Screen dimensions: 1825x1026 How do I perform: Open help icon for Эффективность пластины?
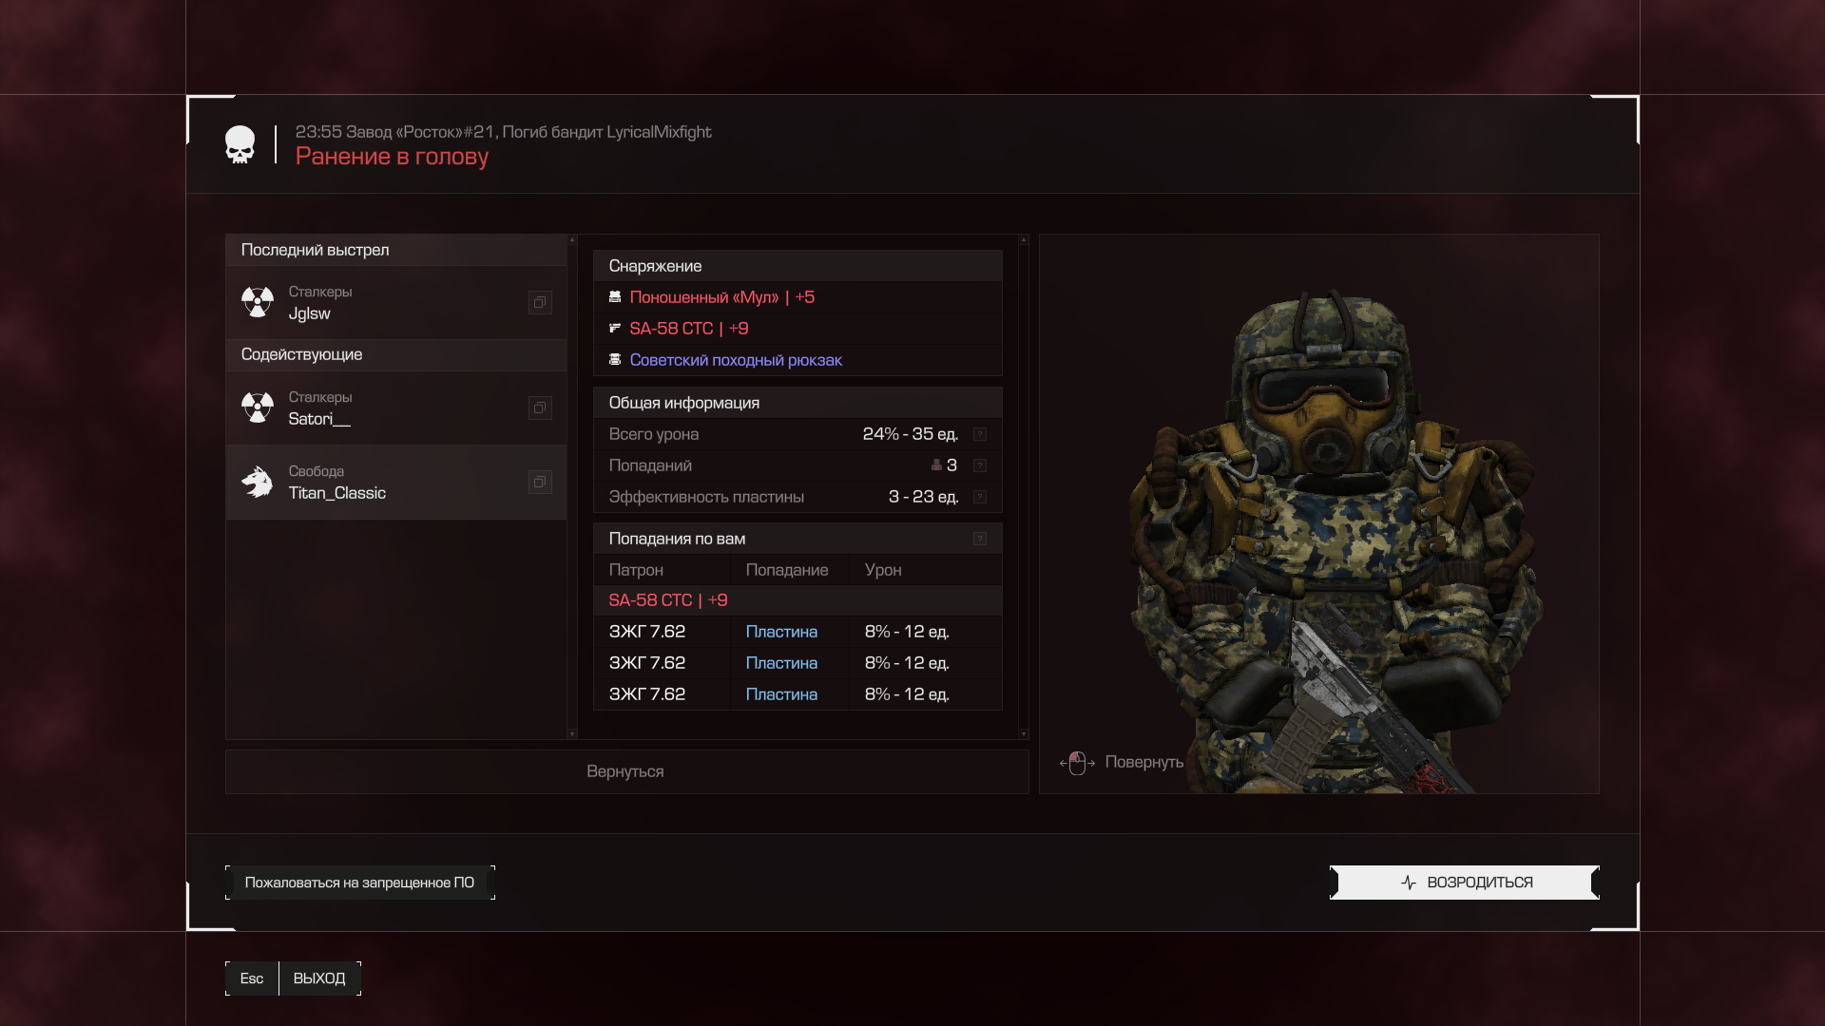(980, 497)
